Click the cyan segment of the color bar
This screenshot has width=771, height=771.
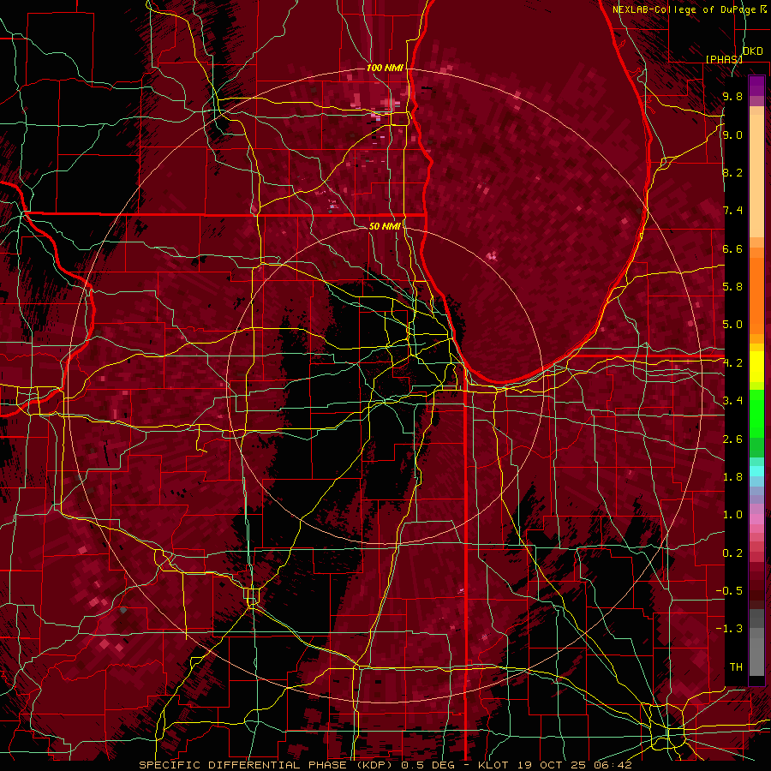pyautogui.click(x=756, y=471)
